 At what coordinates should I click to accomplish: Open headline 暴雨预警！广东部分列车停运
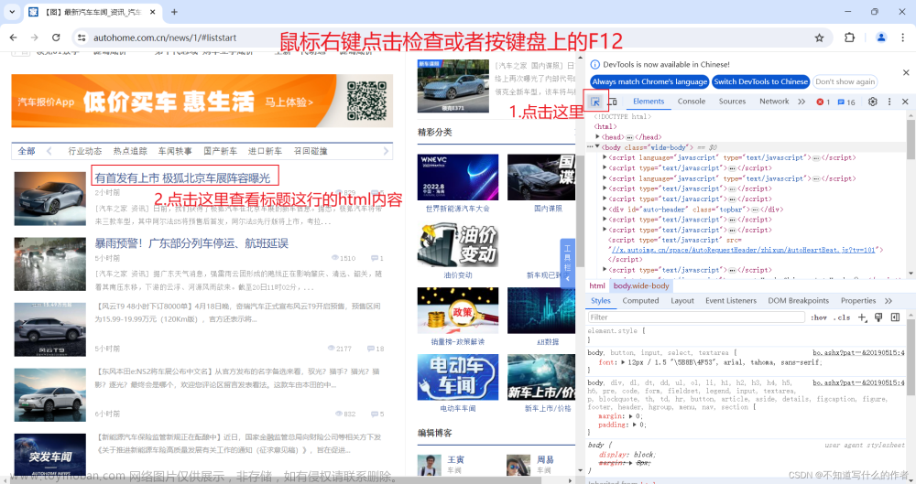point(191,243)
